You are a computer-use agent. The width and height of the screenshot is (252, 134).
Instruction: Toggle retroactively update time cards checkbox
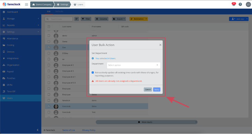point(93,72)
